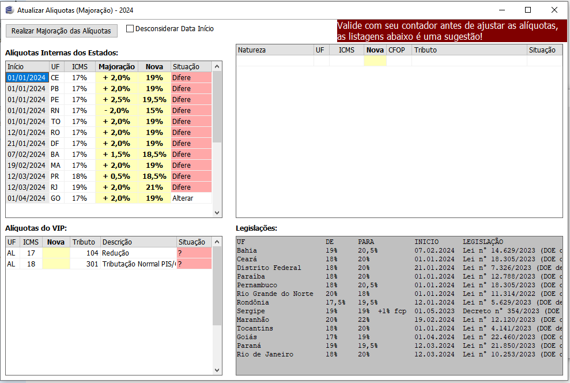Sort by Majoração column header
The width and height of the screenshot is (570, 383).
(116, 67)
